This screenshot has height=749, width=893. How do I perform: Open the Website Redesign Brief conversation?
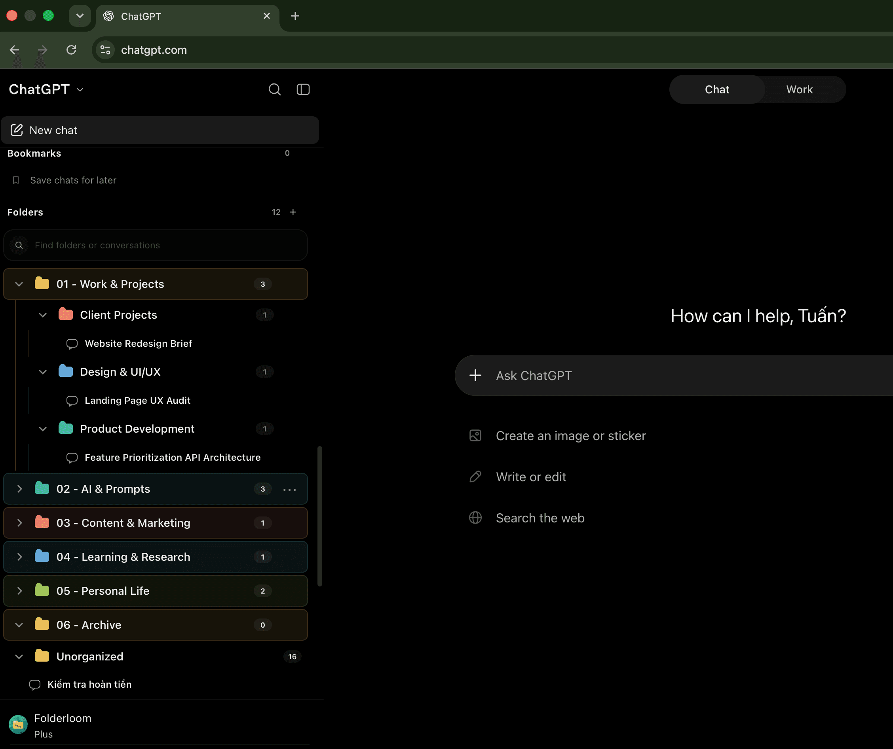[138, 343]
